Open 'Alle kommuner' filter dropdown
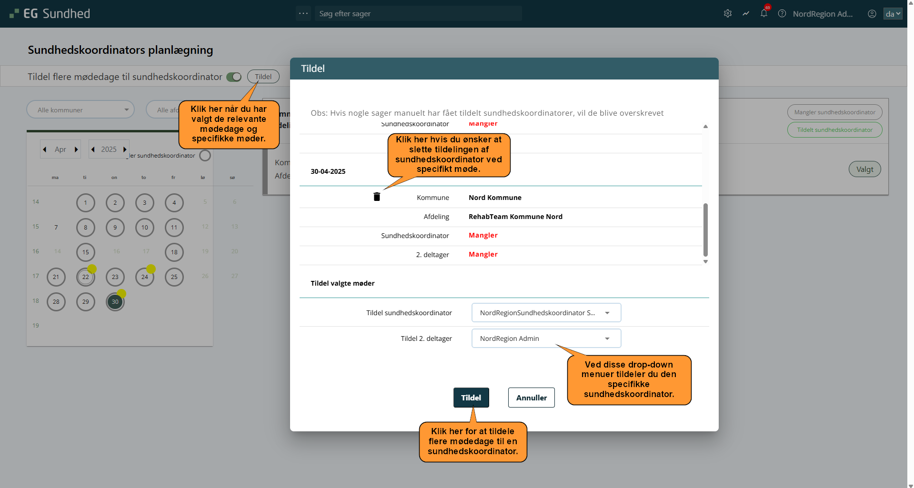 pos(80,110)
